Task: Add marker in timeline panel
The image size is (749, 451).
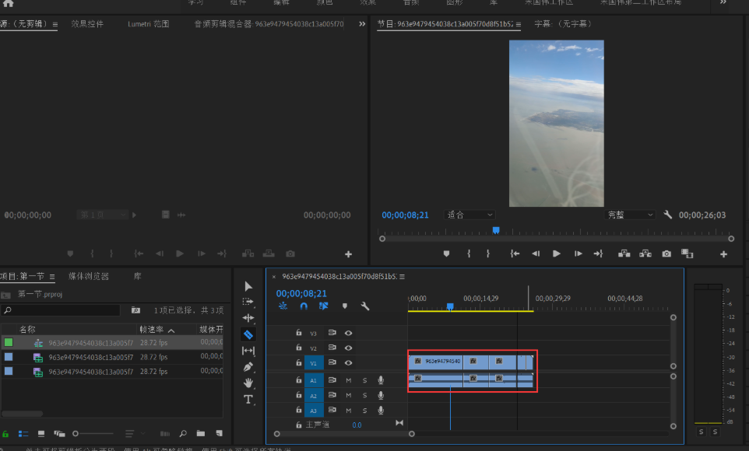Action: [x=344, y=306]
